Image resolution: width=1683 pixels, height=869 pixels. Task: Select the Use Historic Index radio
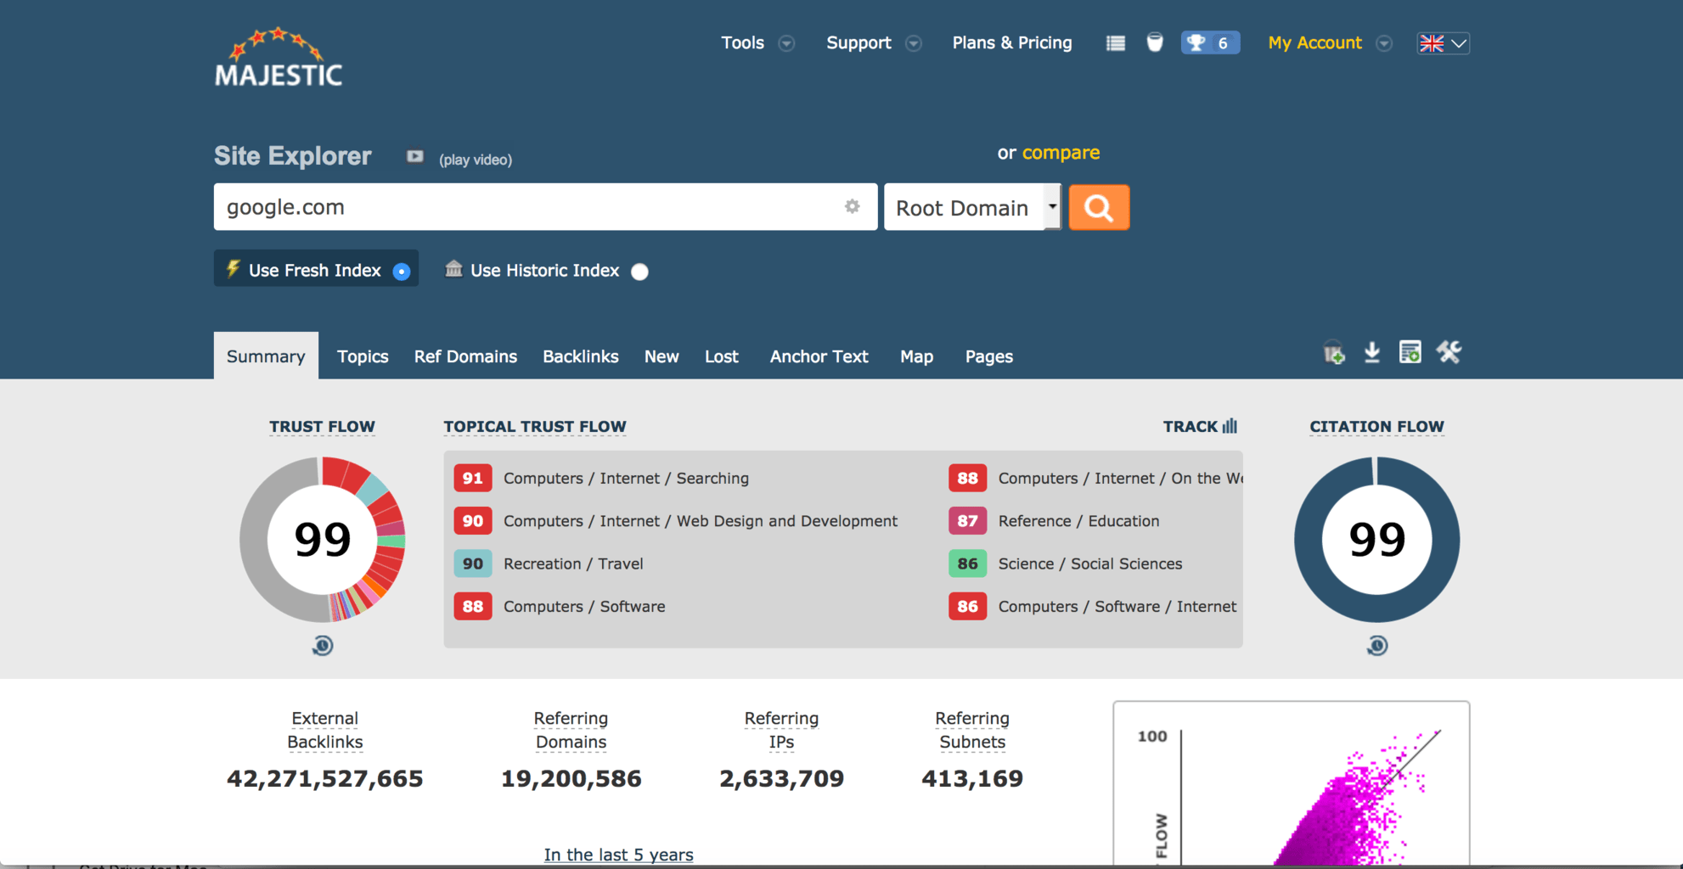pos(640,272)
